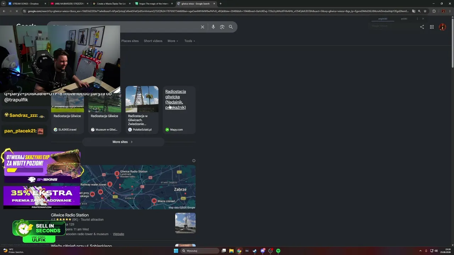Image resolution: width=454 pixels, height=255 pixels.
Task: Open File Explorer from the taskbar
Action: tap(231, 251)
